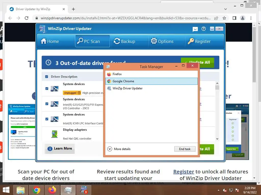This screenshot has width=261, height=195.
Task: Click the Unplugged status info icon
Action: click(79, 93)
